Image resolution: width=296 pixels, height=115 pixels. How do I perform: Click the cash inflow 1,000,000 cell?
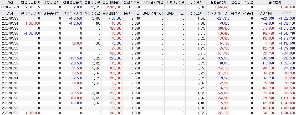tap(33, 113)
